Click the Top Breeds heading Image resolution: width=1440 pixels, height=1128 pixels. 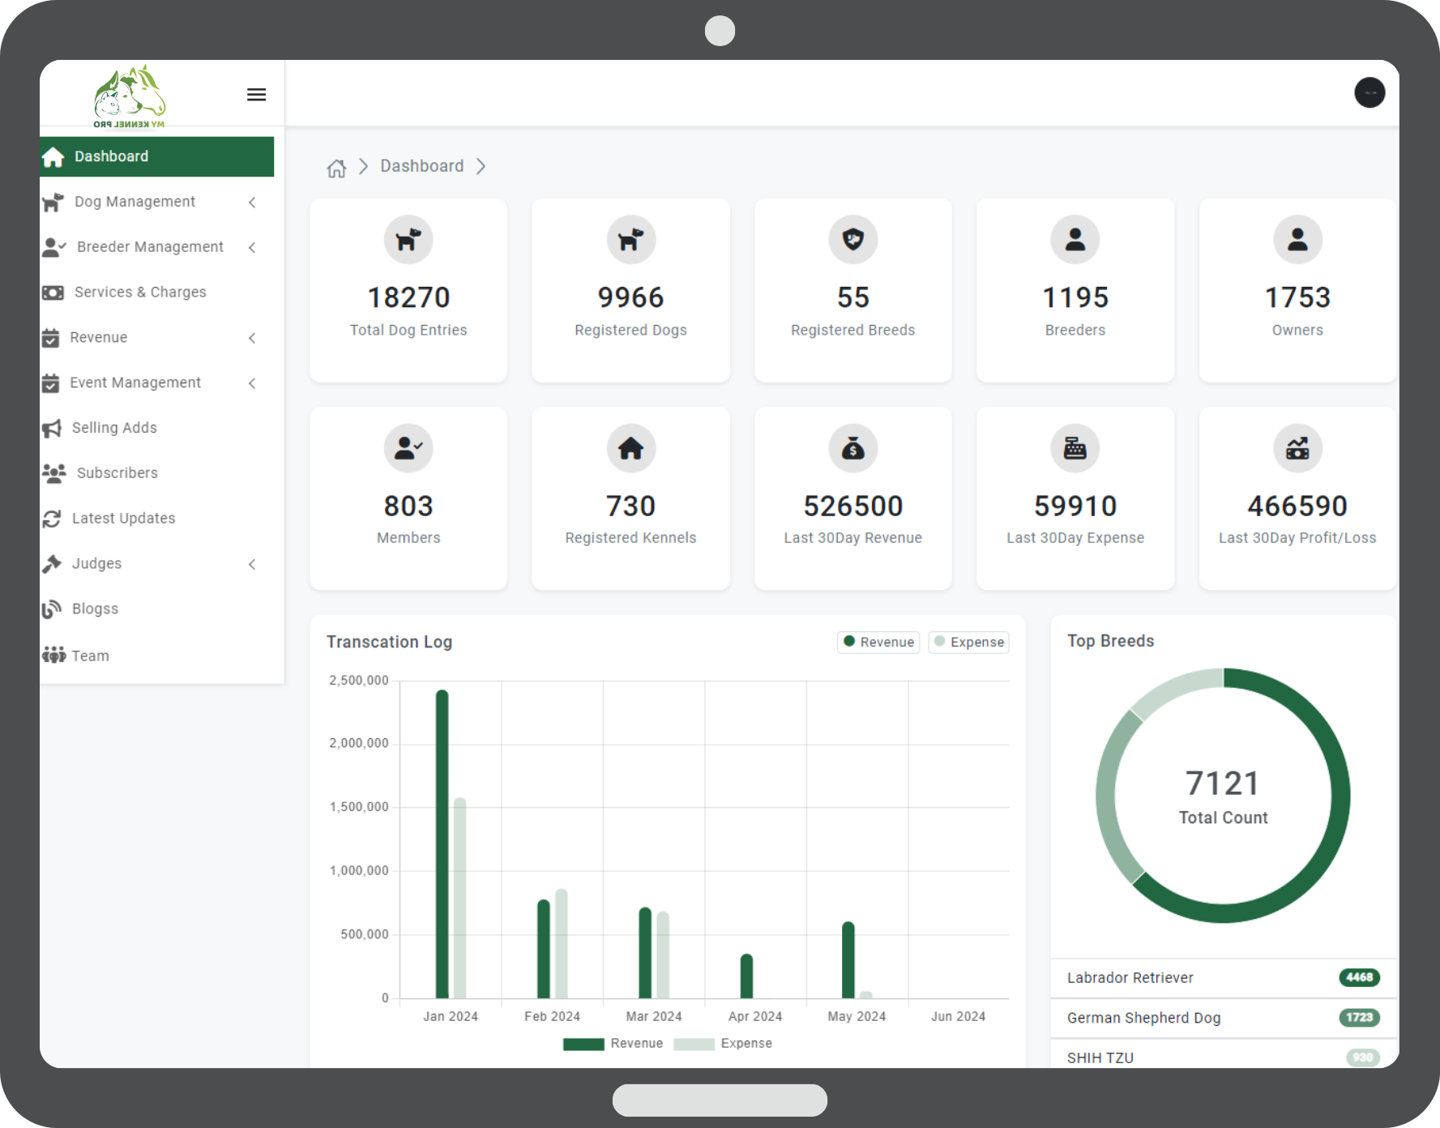point(1110,641)
